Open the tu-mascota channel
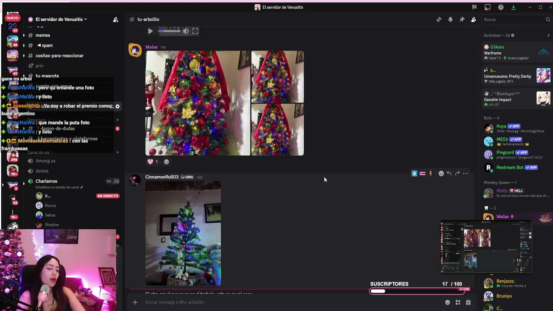 pyautogui.click(x=47, y=76)
